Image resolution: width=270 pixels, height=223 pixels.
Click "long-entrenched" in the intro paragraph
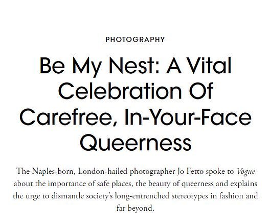coord(142,196)
